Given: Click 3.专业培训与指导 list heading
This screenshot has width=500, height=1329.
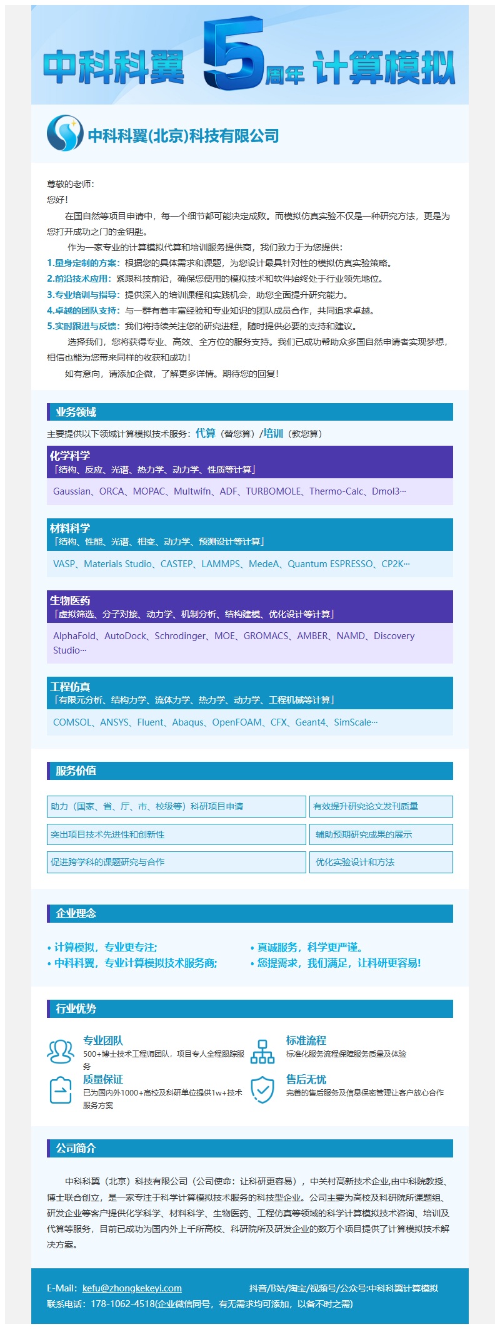Looking at the screenshot, I should [x=83, y=294].
